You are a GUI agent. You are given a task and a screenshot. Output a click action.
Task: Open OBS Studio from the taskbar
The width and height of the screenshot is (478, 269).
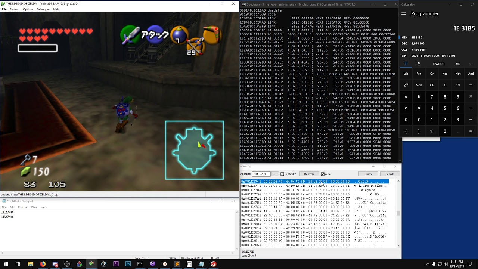(67, 264)
